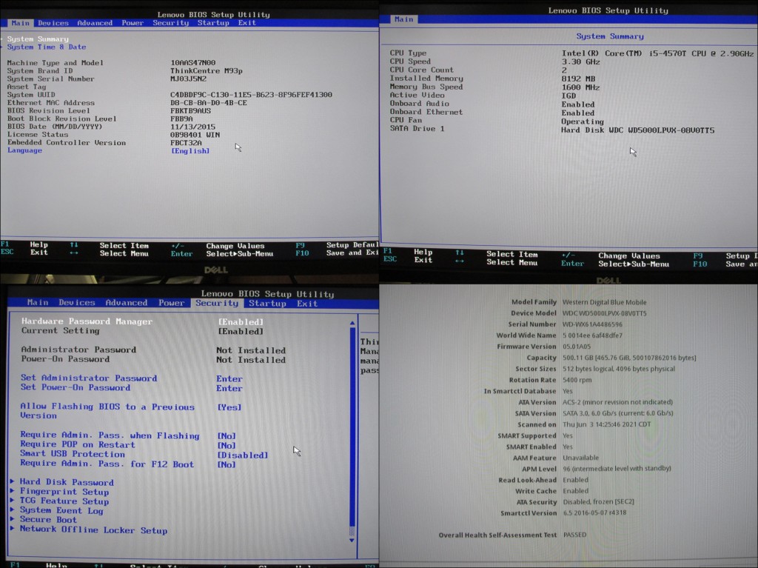This screenshot has width=758, height=568.
Task: Select the Ethernet MAC address value
Action: (208, 103)
